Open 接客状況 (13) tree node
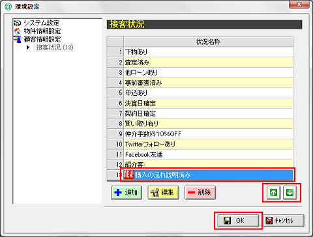The height and width of the screenshot is (237, 313). click(x=54, y=48)
